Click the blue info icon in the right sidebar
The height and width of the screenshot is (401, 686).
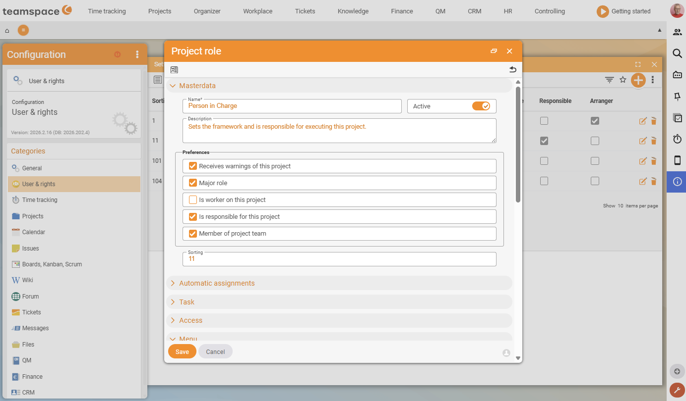pyautogui.click(x=677, y=182)
